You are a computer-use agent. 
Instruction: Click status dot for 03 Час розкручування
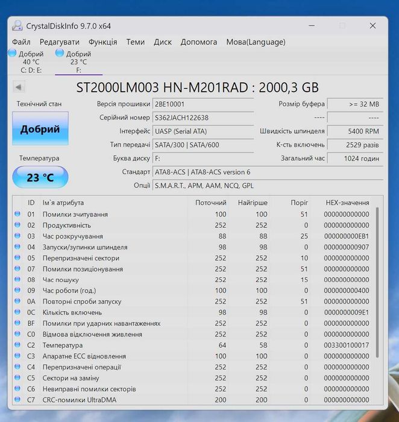coord(17,236)
